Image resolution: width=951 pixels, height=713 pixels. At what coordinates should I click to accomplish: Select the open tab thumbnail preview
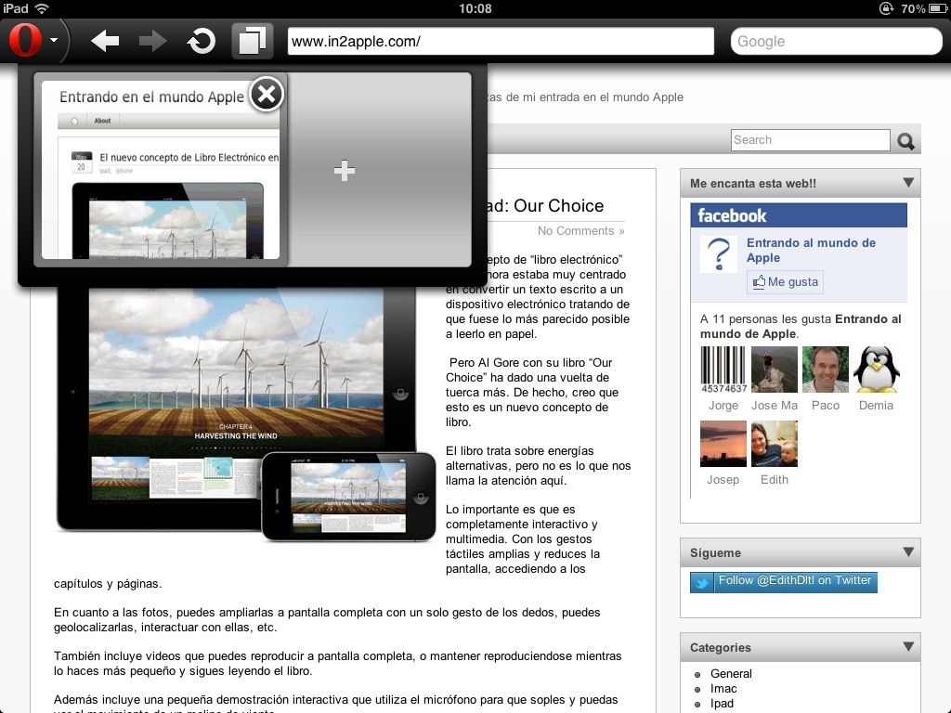161,170
